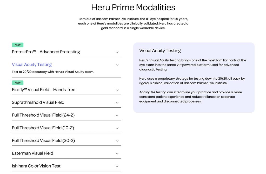266x174 pixels.
Task: Click chevron for Full Threshold 10-2
Action: [x=117, y=128]
